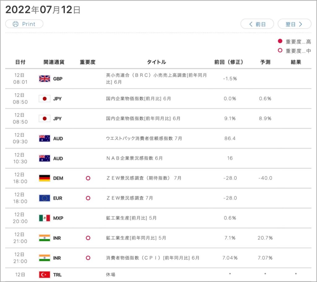Click the タイトル column header
Viewport: 317px width, 282px height.
point(156,62)
